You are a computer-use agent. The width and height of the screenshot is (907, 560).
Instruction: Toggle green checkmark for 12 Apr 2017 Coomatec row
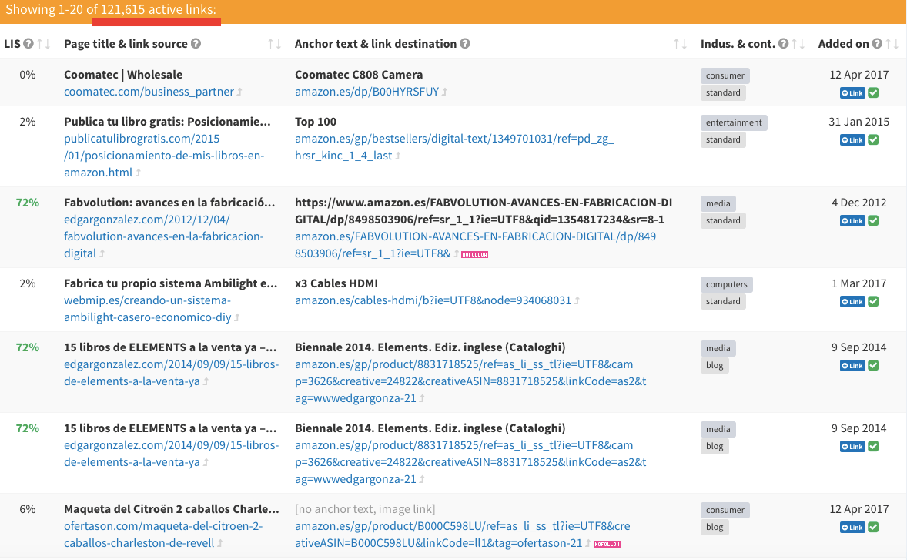[873, 93]
